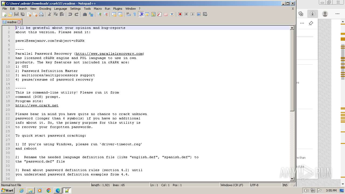Open the ? help menu
345x194 pixels.
[139, 9]
